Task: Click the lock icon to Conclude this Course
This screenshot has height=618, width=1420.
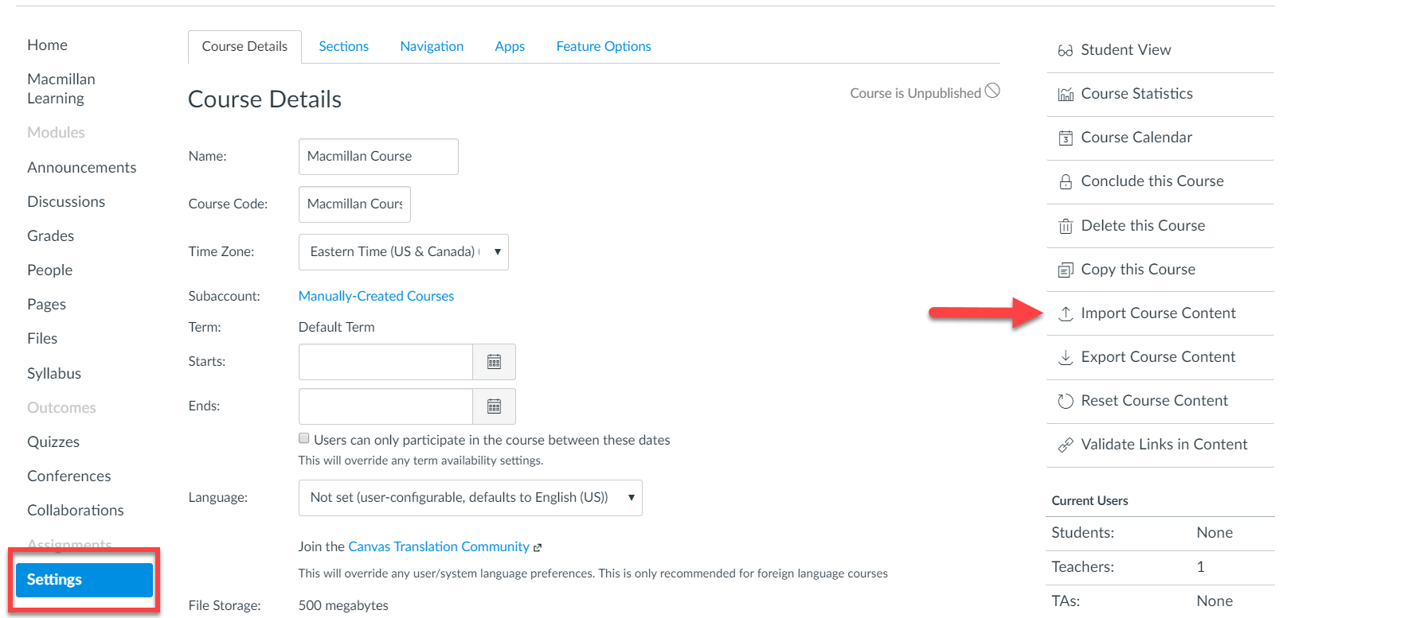Action: (x=1066, y=181)
